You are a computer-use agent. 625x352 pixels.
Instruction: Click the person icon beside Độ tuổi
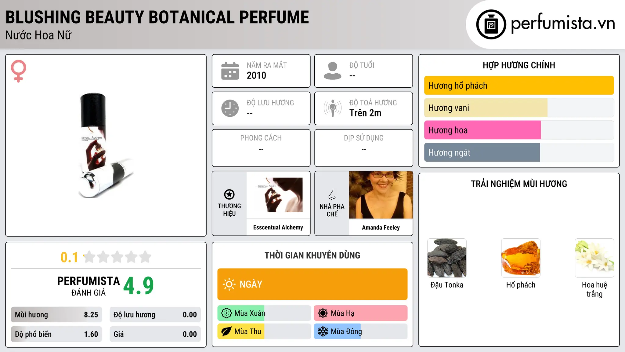coord(333,71)
